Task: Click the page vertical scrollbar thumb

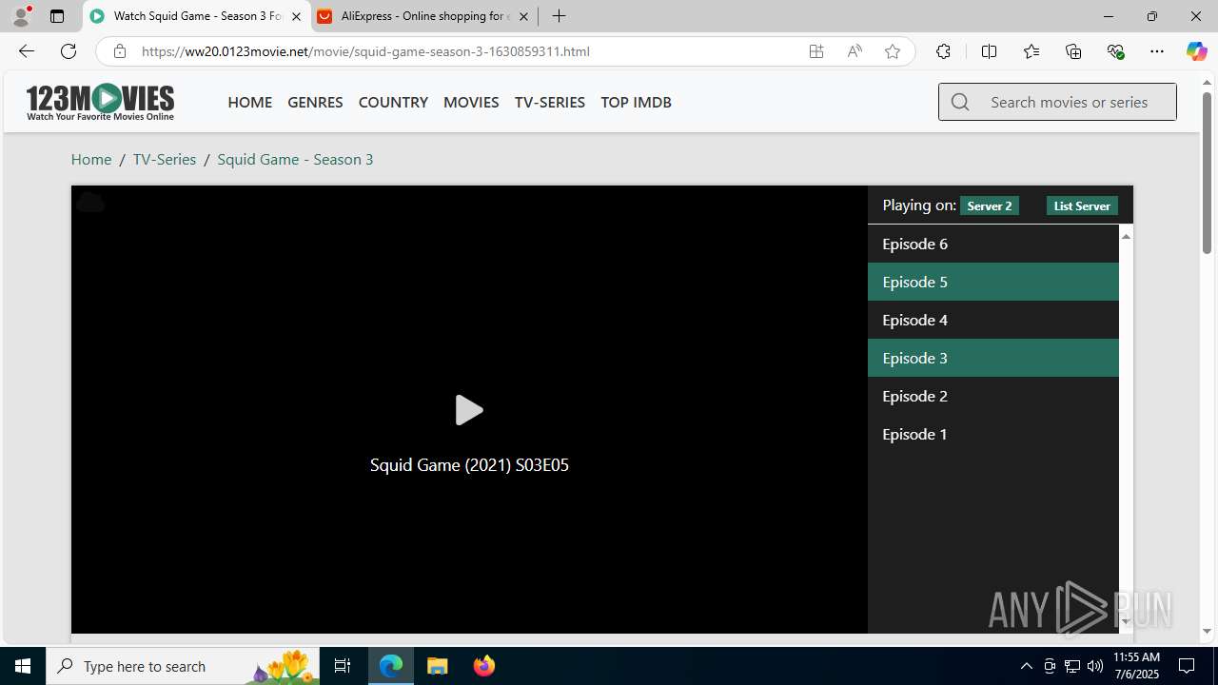Action: [1207, 172]
